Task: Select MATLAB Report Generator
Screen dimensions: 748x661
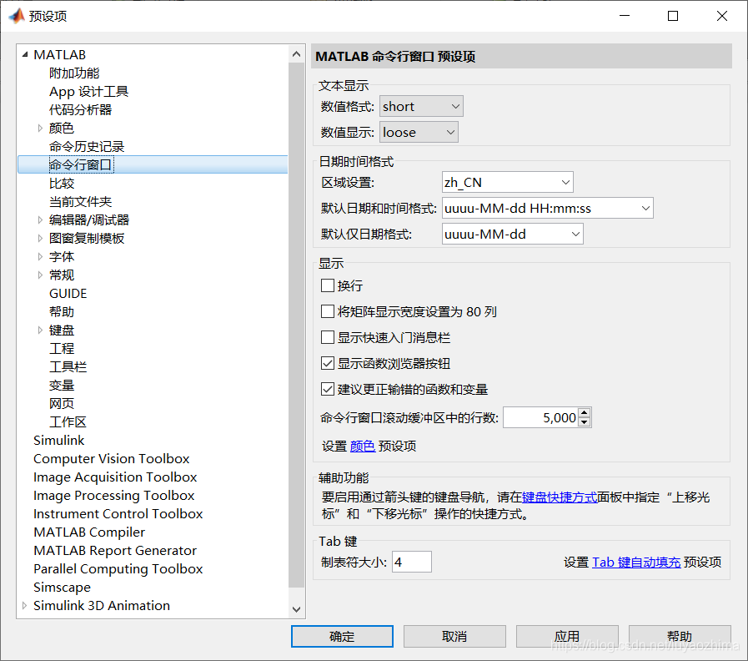Action: [115, 550]
